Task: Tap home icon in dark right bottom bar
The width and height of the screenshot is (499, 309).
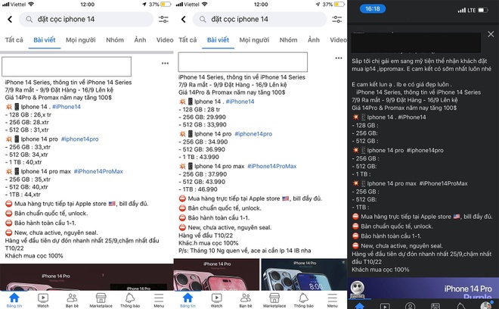Action: pos(359,306)
